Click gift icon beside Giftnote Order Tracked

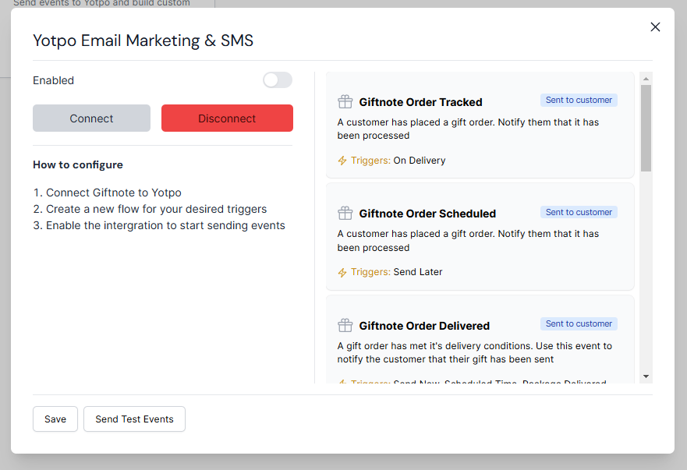pyautogui.click(x=345, y=101)
